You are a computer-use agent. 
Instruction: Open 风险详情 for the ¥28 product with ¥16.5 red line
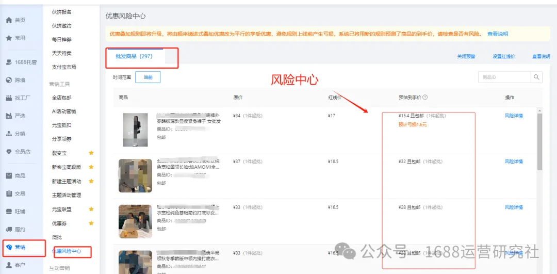(x=514, y=207)
